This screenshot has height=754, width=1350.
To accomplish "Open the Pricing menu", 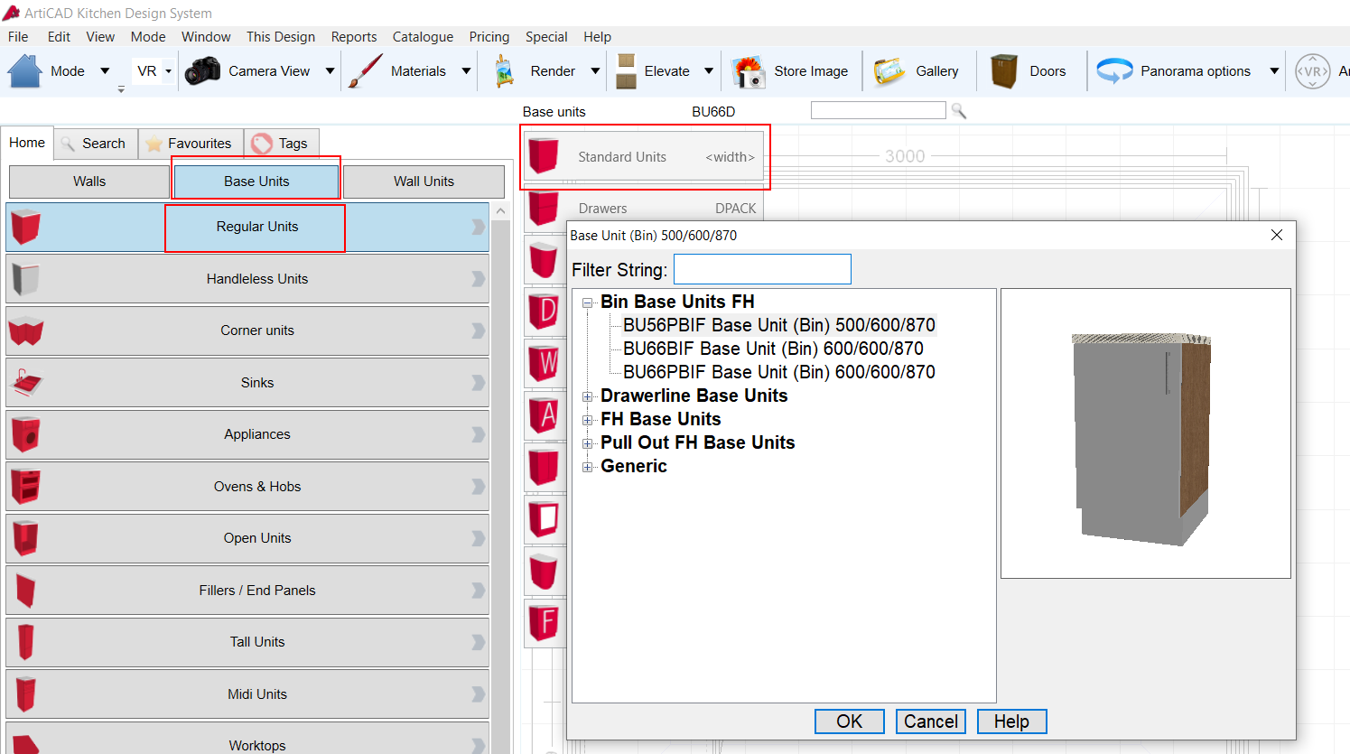I will click(489, 37).
